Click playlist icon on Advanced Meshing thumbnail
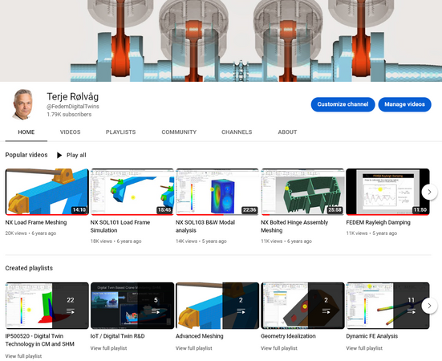The height and width of the screenshot is (361, 442). click(x=241, y=311)
